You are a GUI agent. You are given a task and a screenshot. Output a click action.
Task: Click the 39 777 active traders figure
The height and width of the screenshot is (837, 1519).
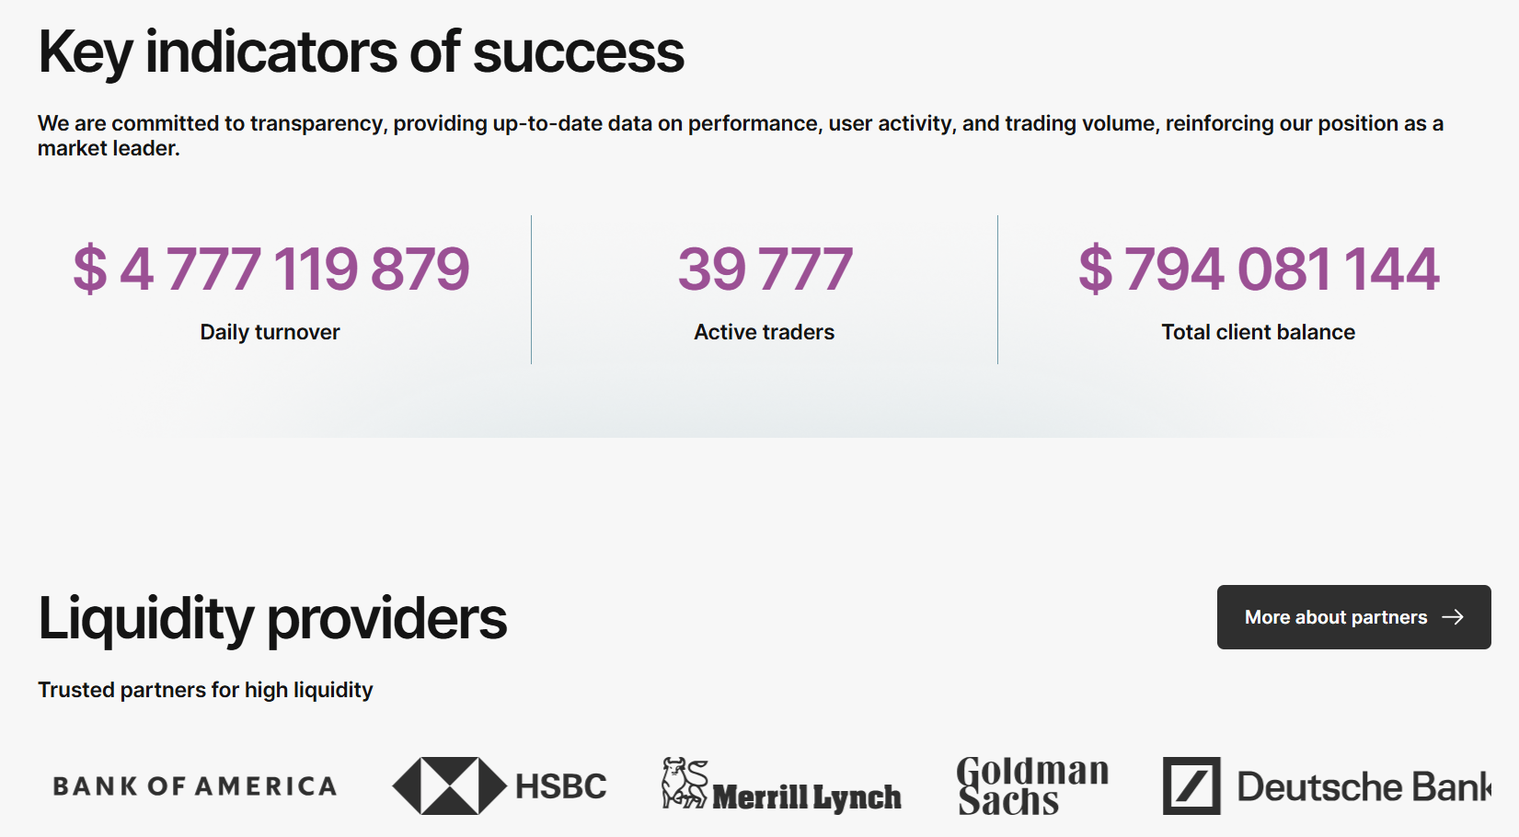point(765,269)
